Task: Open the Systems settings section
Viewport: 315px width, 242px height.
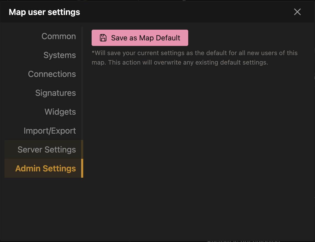Action: (60, 55)
